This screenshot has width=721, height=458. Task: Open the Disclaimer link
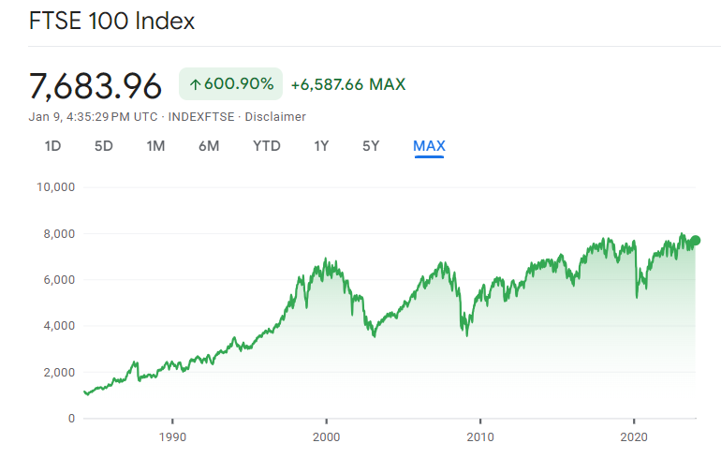(275, 117)
